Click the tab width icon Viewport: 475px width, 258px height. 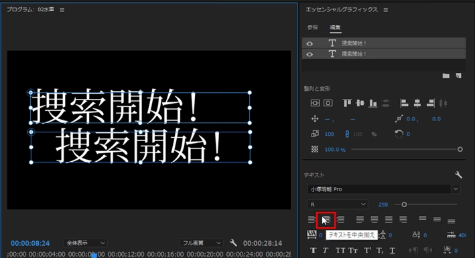coord(451,235)
